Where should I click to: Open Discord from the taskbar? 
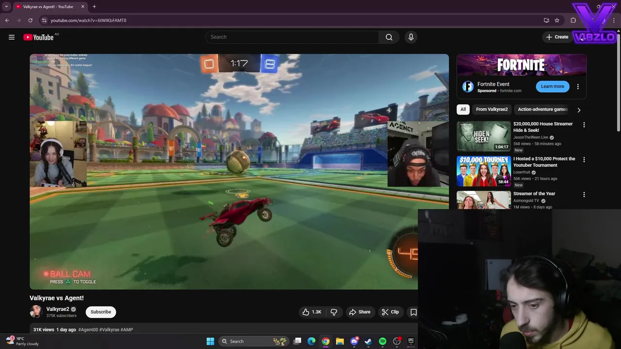[x=354, y=341]
